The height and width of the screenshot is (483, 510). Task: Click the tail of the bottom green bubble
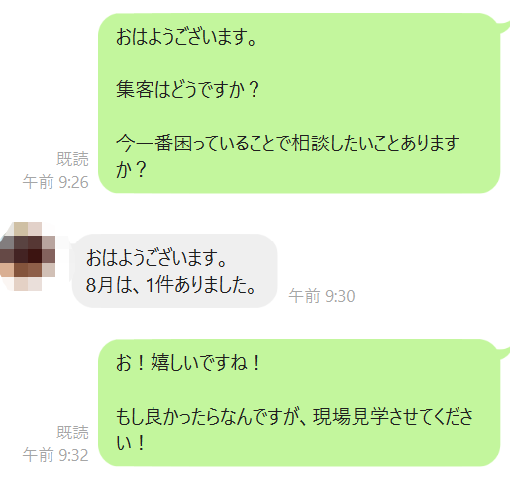(x=504, y=352)
